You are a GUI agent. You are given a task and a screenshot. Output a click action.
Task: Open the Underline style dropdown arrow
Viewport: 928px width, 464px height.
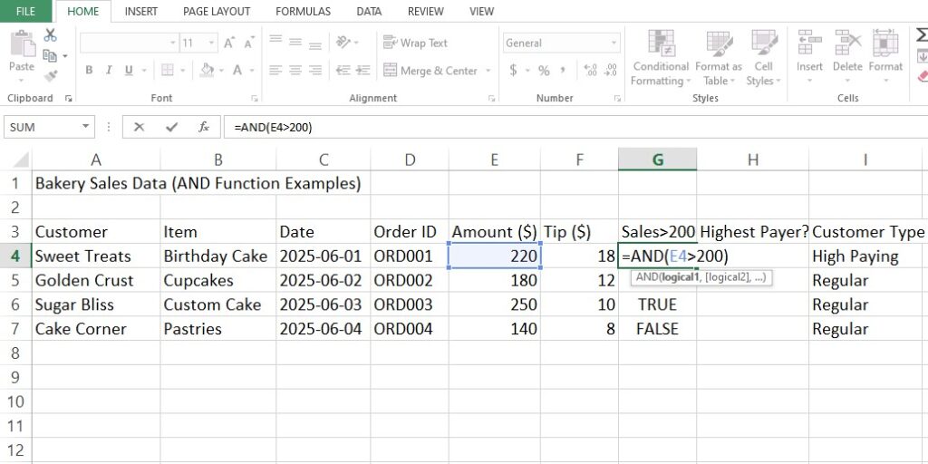(144, 71)
